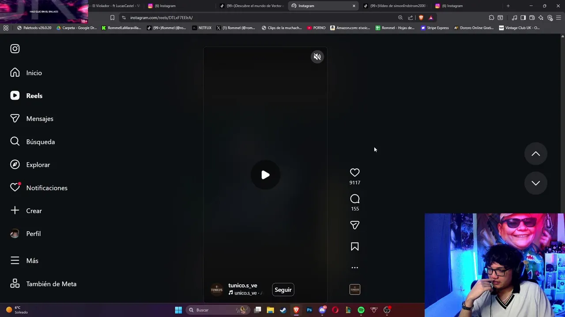The height and width of the screenshot is (317, 565).
Task: Click the zoom magnifier icon in address bar
Action: pyautogui.click(x=400, y=18)
